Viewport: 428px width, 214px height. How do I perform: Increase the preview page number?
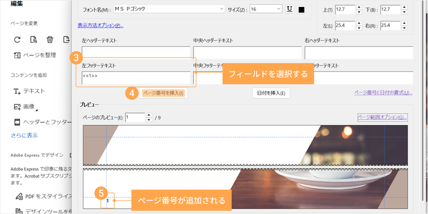point(149,115)
